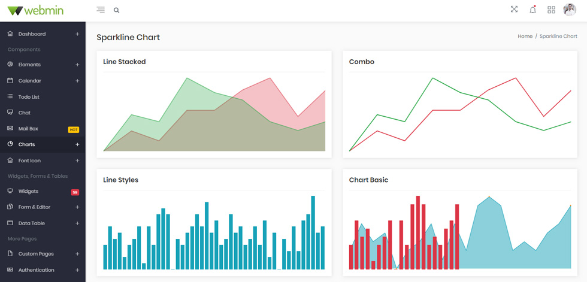The image size is (587, 282).
Task: Click the Sparkline Chart breadcrumb
Action: coord(558,37)
